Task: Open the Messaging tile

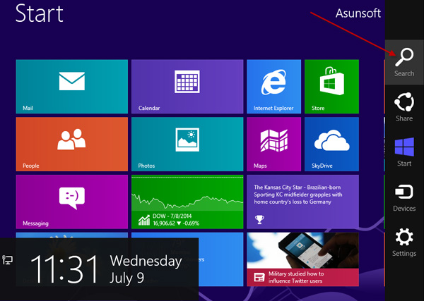Action: [72, 202]
